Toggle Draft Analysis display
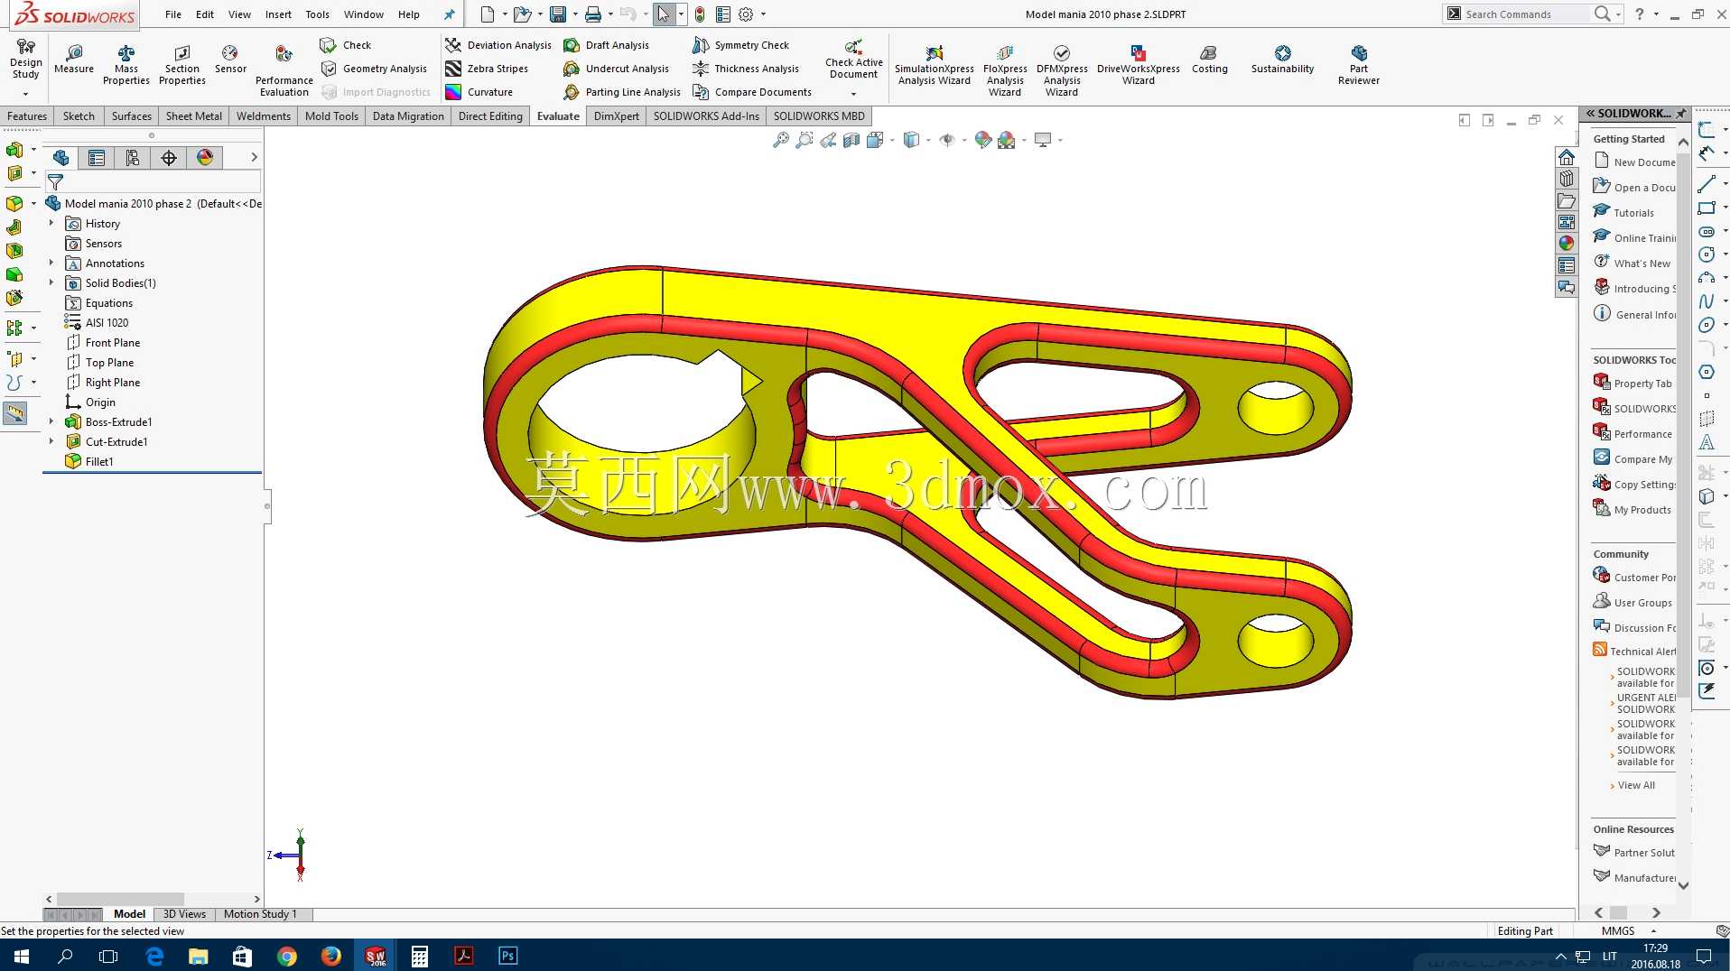The height and width of the screenshot is (971, 1730). (x=607, y=45)
